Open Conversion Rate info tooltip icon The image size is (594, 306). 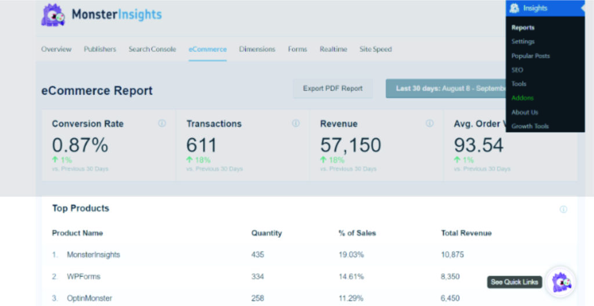point(162,123)
